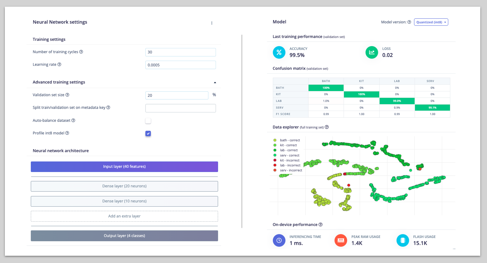Screen dimensions: 487x263
Task: Click the Learning rate help icon
Action: (59, 64)
